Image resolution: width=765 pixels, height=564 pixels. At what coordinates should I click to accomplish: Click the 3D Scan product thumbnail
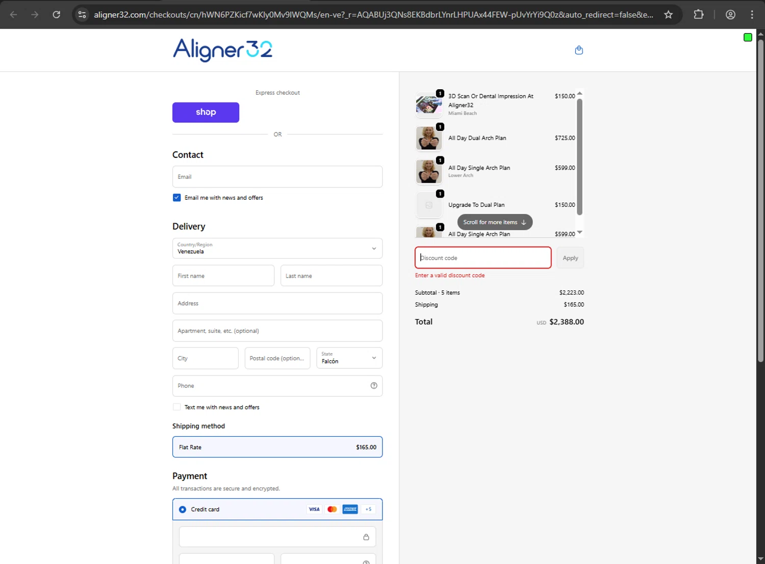(x=429, y=105)
